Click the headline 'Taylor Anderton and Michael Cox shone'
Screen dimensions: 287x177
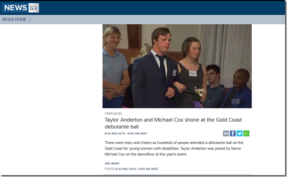pyautogui.click(x=173, y=123)
